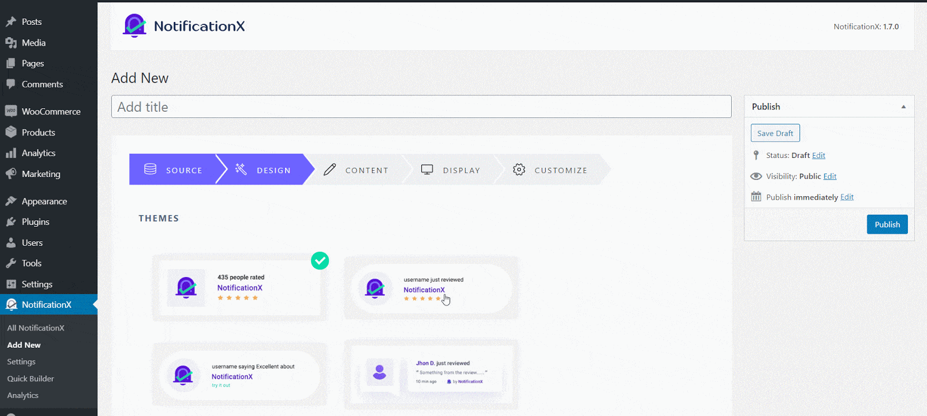Screen dimensions: 927x416
Task: Edit the Public visibility link
Action: [x=830, y=176]
